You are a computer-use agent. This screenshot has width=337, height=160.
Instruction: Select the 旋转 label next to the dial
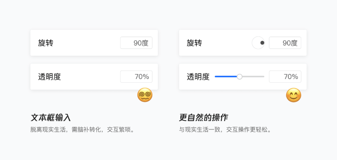194,43
